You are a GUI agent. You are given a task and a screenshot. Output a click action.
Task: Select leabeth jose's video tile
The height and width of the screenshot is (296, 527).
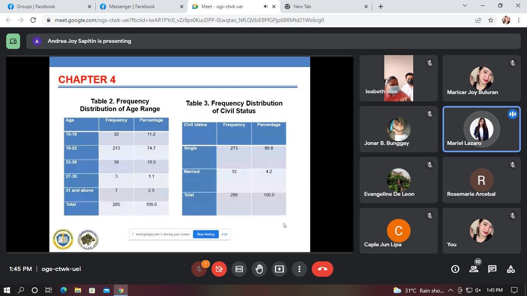399,78
